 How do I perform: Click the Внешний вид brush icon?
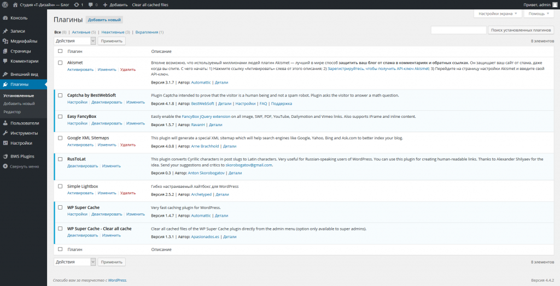[x=5, y=74]
